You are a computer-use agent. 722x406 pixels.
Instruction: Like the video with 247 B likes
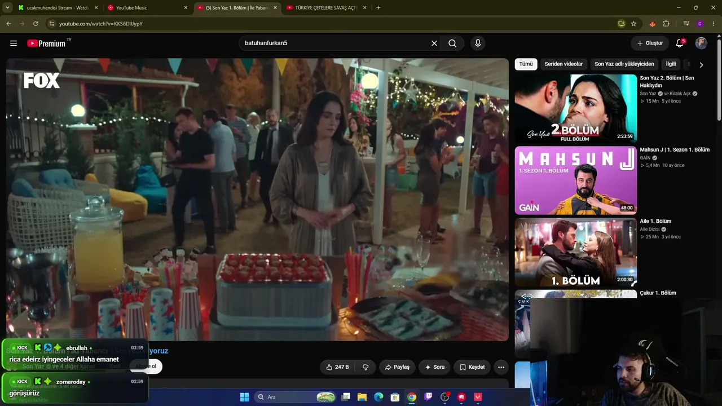[337, 367]
